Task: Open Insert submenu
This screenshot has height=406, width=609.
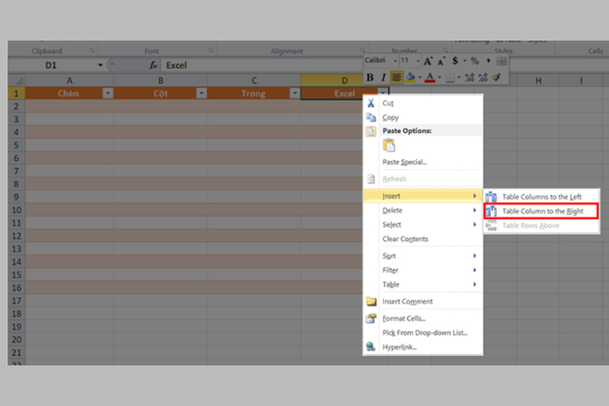Action: pyautogui.click(x=423, y=196)
